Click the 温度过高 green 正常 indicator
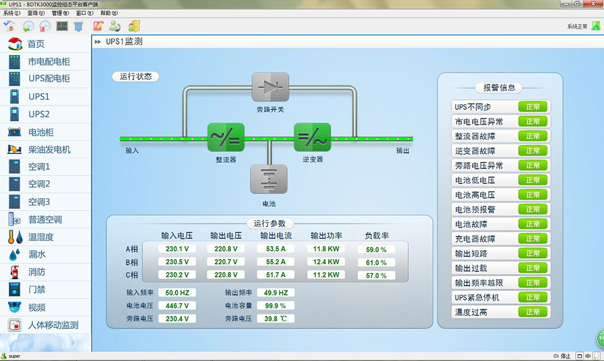604x361 pixels. coord(532,312)
